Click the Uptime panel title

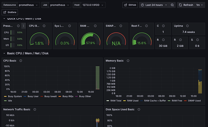178,26
